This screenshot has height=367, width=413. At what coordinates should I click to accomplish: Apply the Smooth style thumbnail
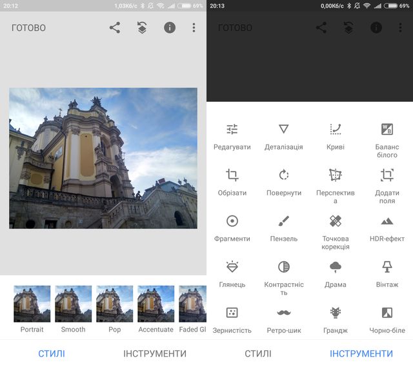click(x=73, y=304)
